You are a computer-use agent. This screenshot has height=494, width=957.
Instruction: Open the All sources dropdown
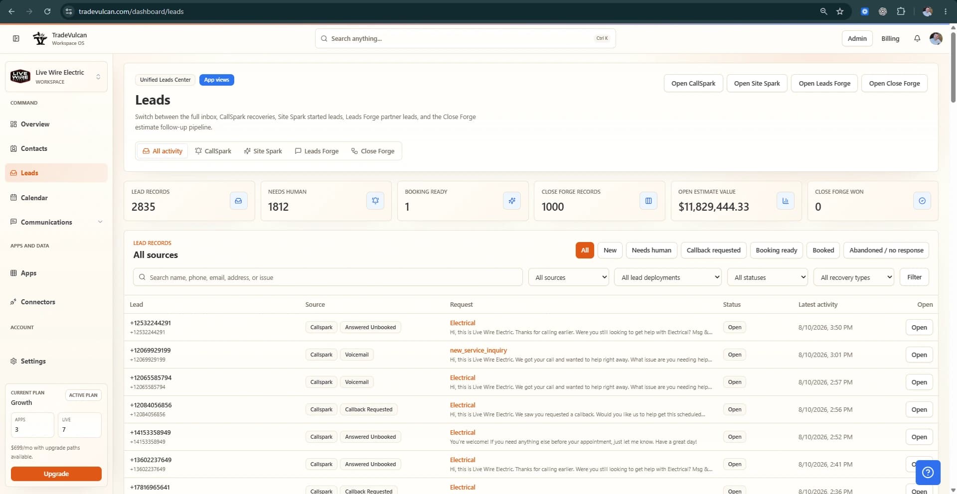click(x=569, y=277)
